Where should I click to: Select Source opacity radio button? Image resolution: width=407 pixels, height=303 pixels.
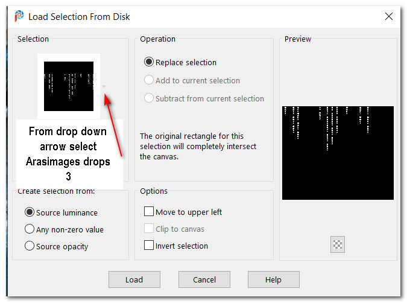pos(30,246)
